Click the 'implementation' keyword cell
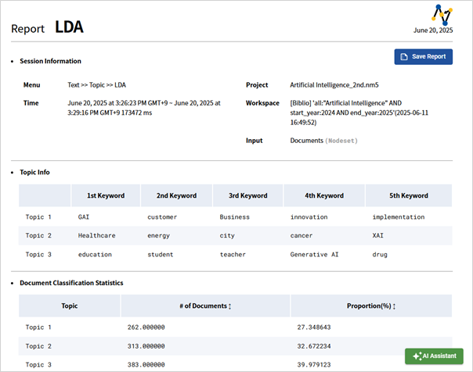Screen dimensions: 473x372 pyautogui.click(x=399, y=217)
